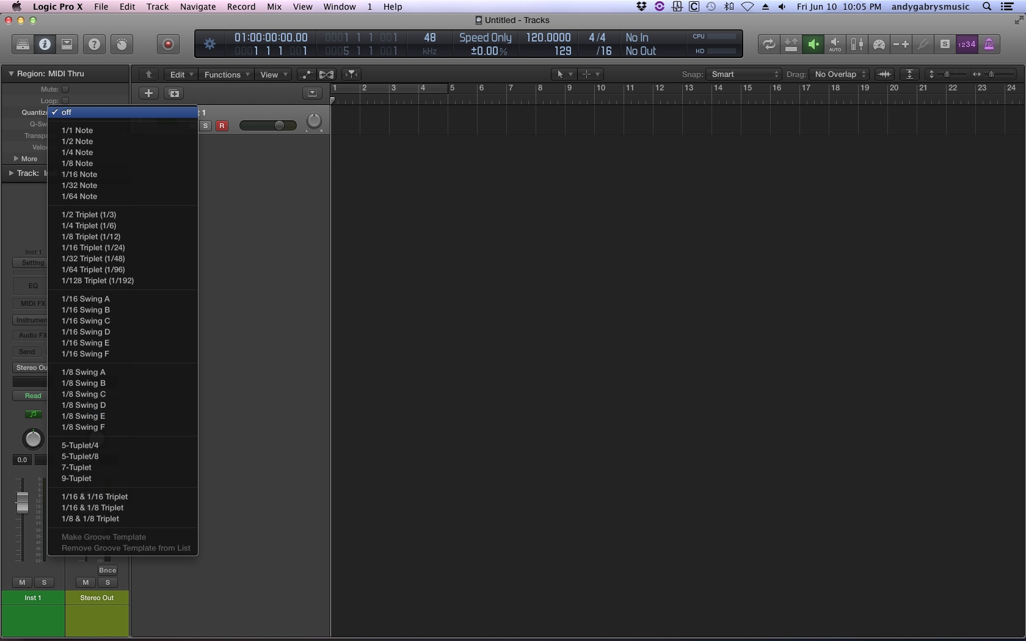Image resolution: width=1026 pixels, height=641 pixels.
Task: Toggle Cycle mode icon
Action: (x=769, y=45)
